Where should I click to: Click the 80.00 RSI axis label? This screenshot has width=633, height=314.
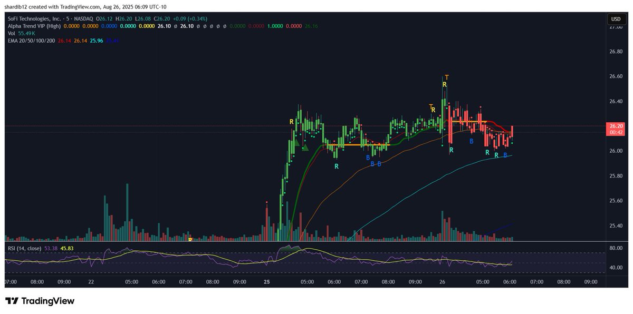coord(616,248)
